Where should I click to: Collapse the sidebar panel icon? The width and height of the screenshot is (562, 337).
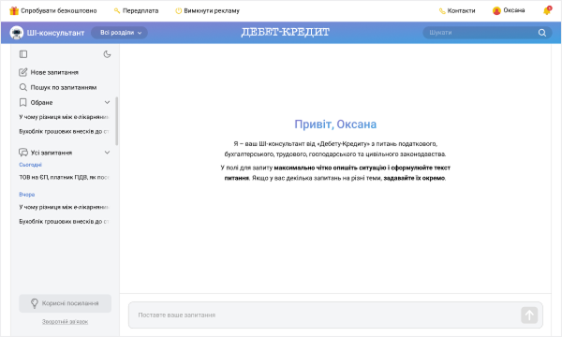(x=23, y=54)
